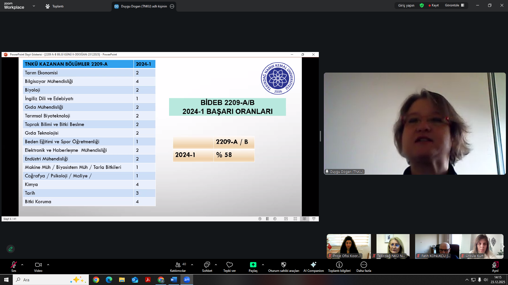
Task: Launch the AI Companion sparkle icon
Action: 314,265
